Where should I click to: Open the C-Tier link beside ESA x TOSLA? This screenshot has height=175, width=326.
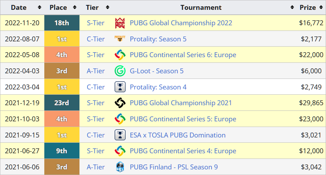pyautogui.click(x=96, y=135)
